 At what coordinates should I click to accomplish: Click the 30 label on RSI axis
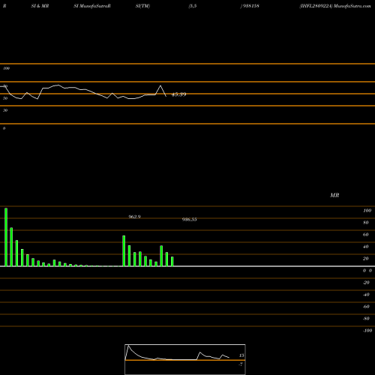point(5,110)
